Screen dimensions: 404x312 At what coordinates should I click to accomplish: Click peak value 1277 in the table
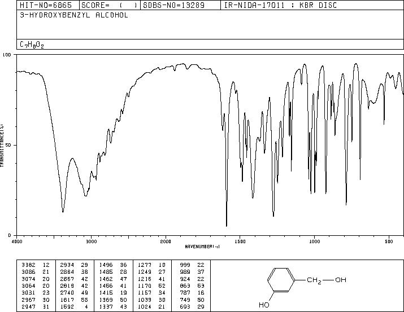pos(145,265)
